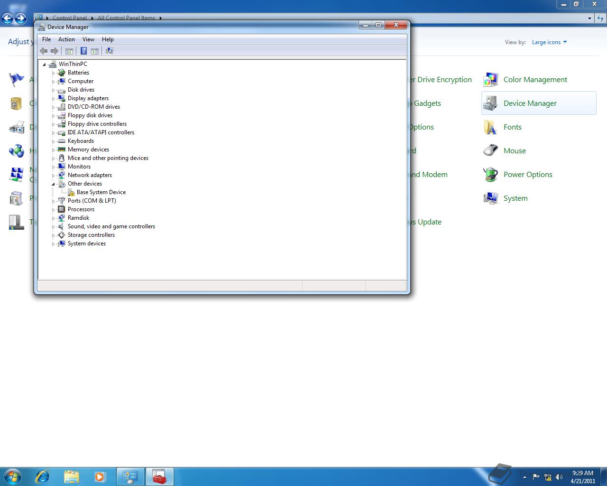Click the Control Panel taskbar button
607x486 pixels.
click(130, 476)
